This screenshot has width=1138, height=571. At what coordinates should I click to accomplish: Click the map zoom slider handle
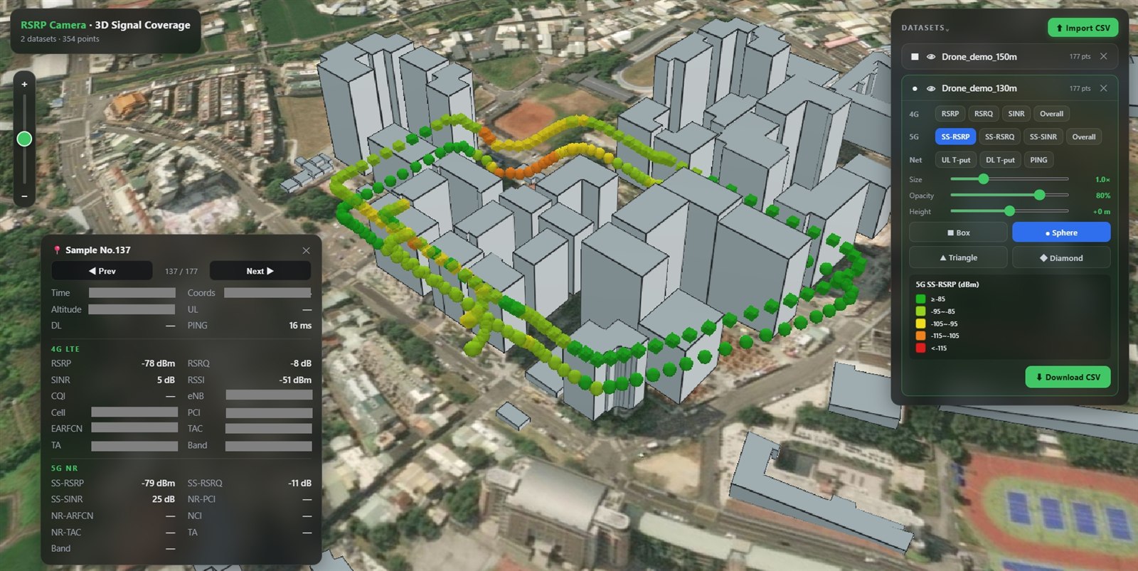pyautogui.click(x=24, y=139)
